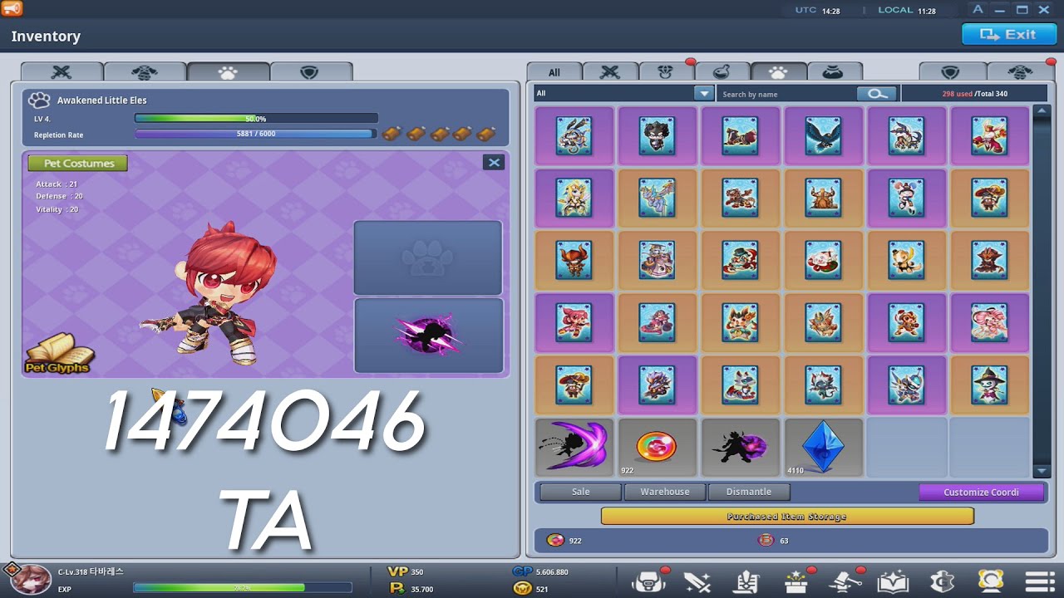Click the inventory scrollbar down arrow
Screen dimensions: 1064x598
[x=1042, y=471]
